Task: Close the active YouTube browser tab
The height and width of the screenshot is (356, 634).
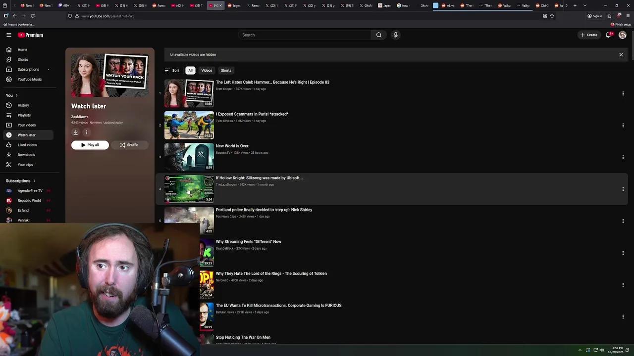Action: pyautogui.click(x=221, y=5)
